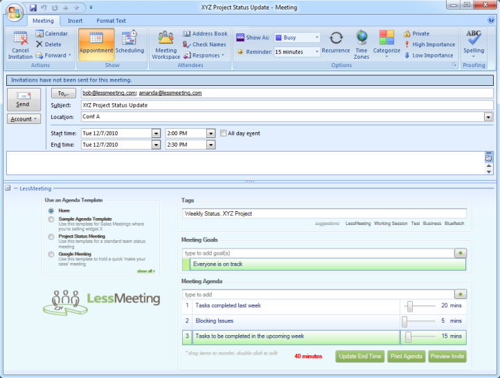Click the Send button
Viewport: 500px width, 378px height.
24,100
